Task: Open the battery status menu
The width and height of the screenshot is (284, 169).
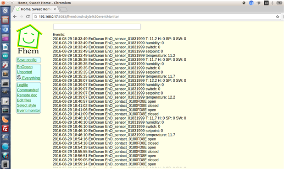Action: [279, 3]
